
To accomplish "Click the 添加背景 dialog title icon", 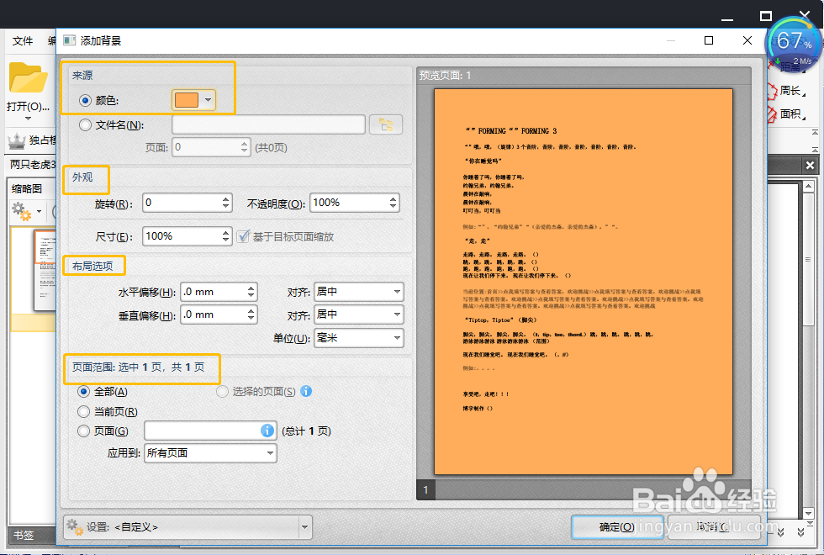I will click(69, 40).
